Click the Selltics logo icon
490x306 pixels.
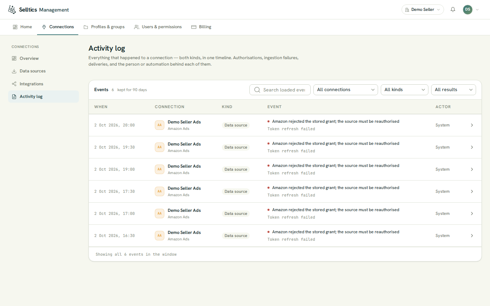pos(12,10)
